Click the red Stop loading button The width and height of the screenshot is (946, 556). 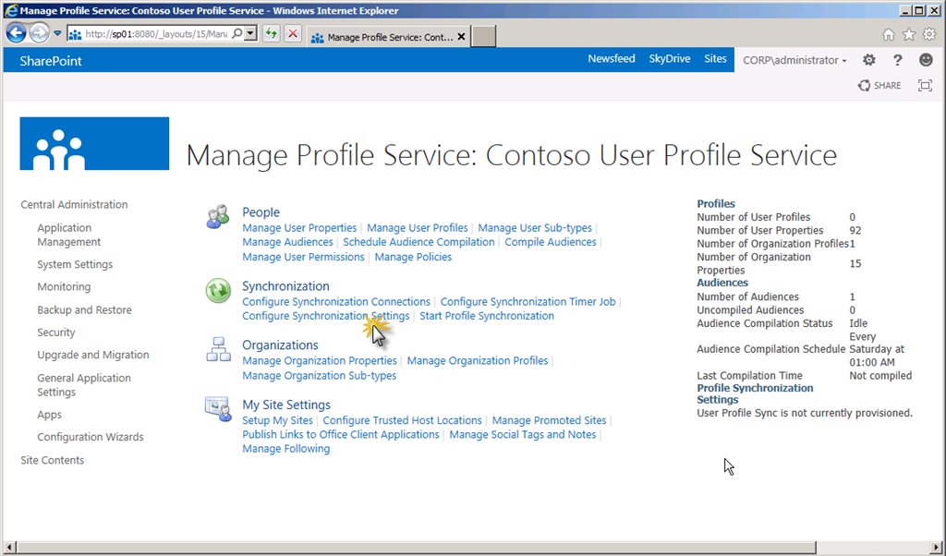[293, 34]
